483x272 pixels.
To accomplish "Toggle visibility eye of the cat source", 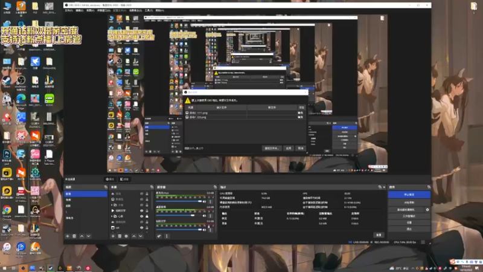I will pos(142,228).
